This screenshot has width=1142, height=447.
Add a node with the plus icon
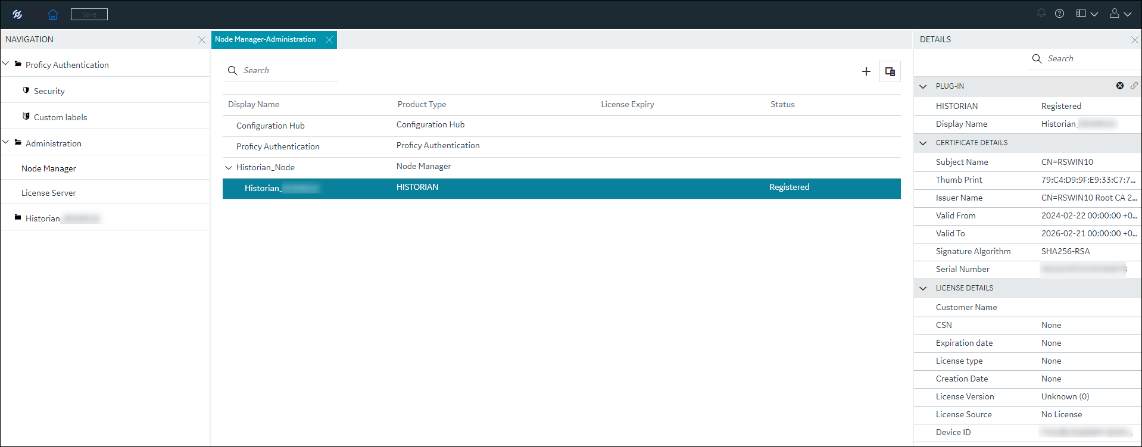pos(866,71)
